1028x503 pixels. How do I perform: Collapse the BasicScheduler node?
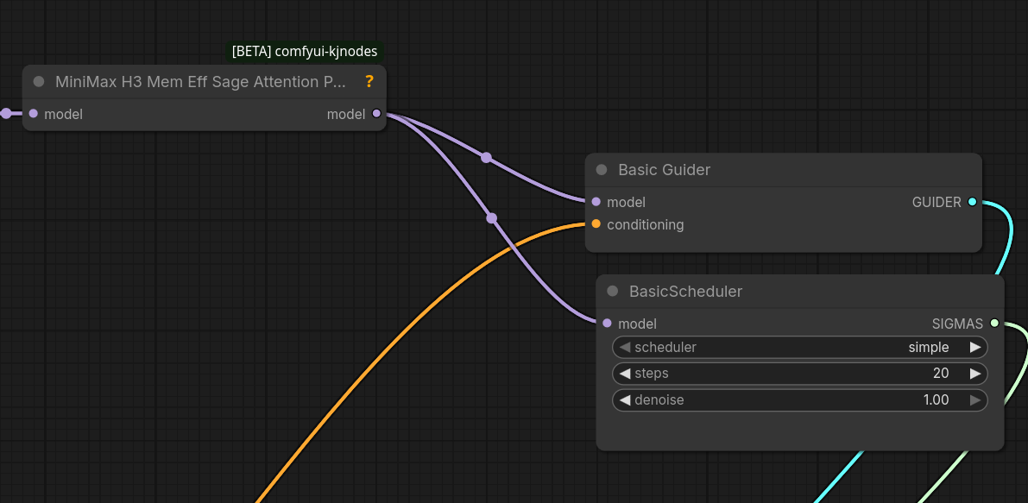click(612, 291)
